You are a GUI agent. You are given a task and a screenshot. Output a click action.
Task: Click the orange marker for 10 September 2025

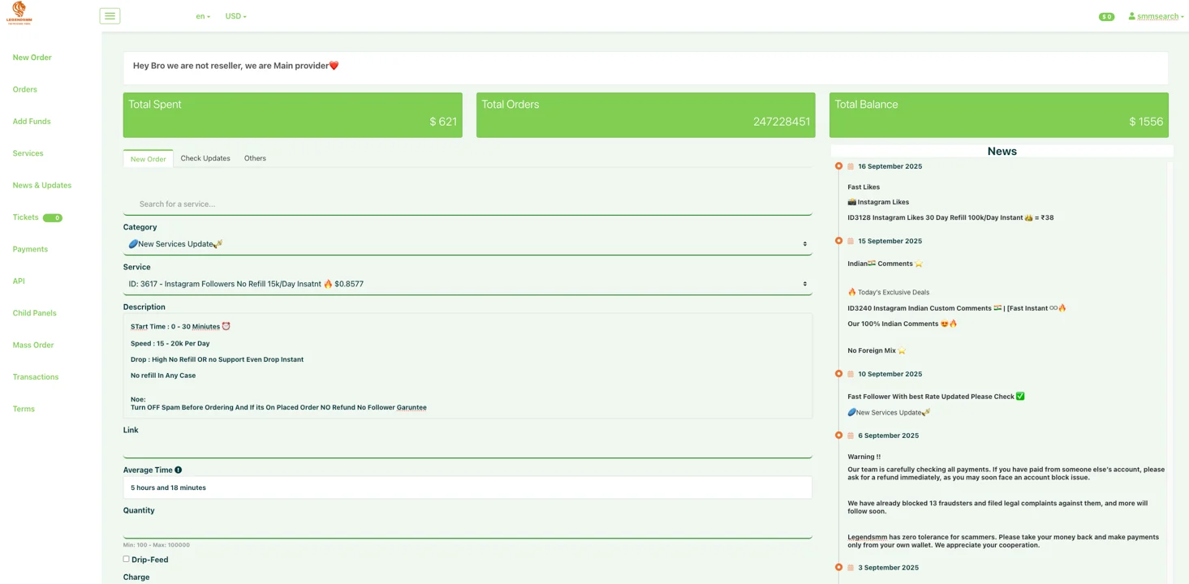(838, 374)
